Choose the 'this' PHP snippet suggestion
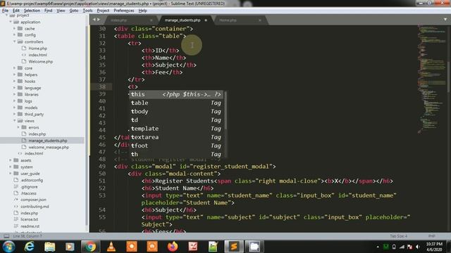Image resolution: width=451 pixels, height=253 pixels. click(x=176, y=94)
